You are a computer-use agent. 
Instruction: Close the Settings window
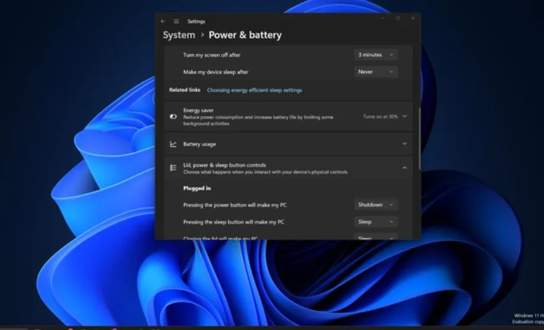coord(413,18)
